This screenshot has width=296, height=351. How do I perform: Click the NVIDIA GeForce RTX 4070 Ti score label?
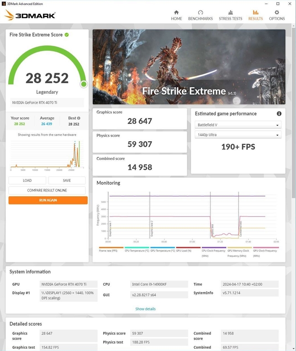pyautogui.click(x=47, y=102)
